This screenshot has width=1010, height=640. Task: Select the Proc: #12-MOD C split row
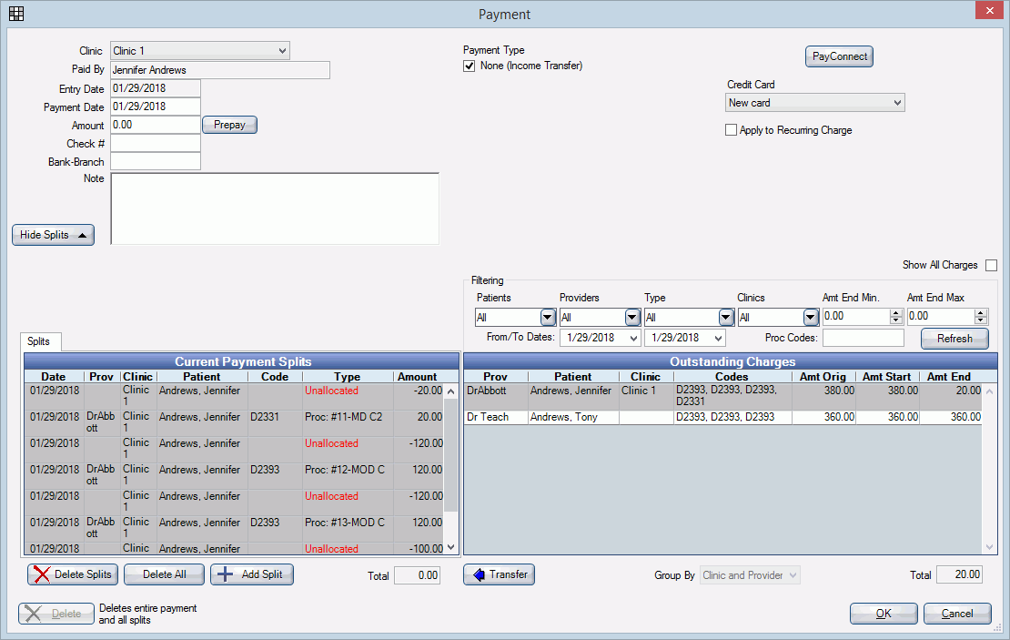235,475
